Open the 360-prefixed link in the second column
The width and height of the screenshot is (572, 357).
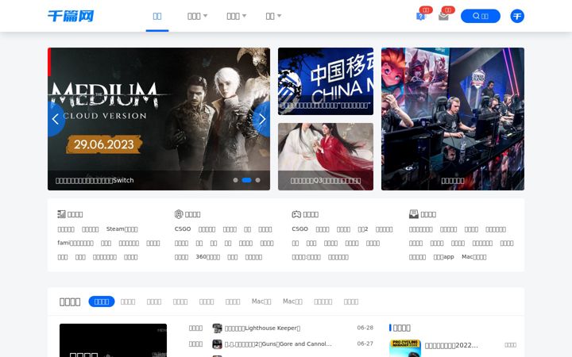[208, 257]
